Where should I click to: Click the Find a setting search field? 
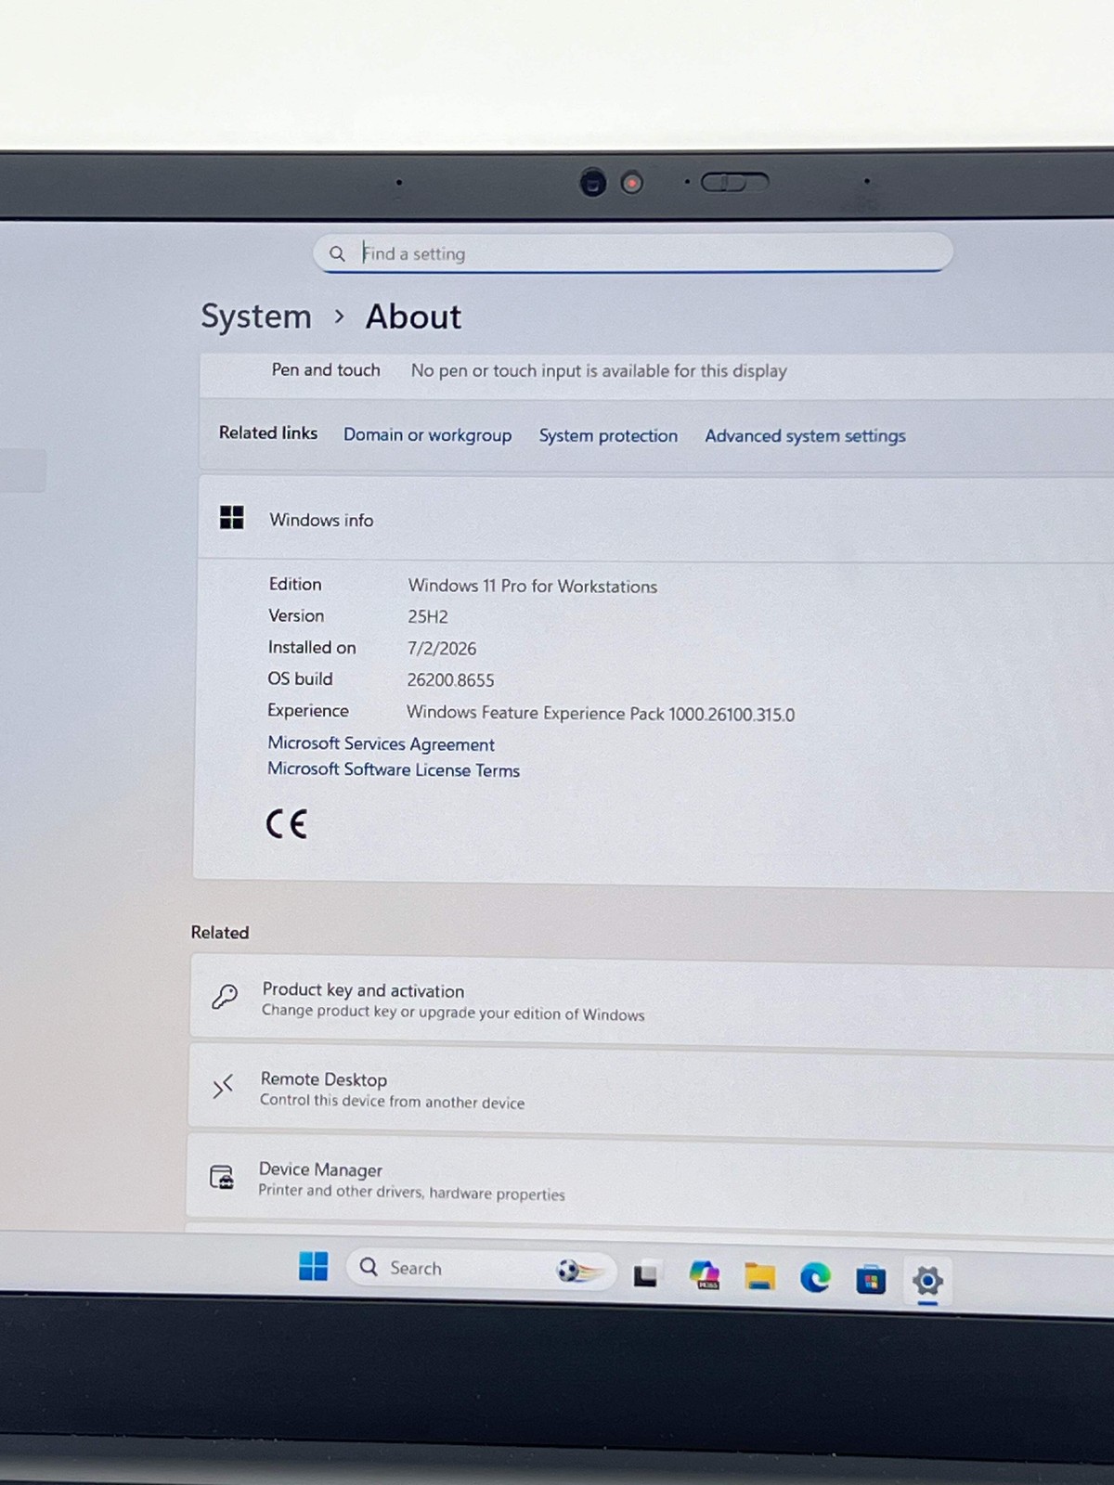(633, 252)
